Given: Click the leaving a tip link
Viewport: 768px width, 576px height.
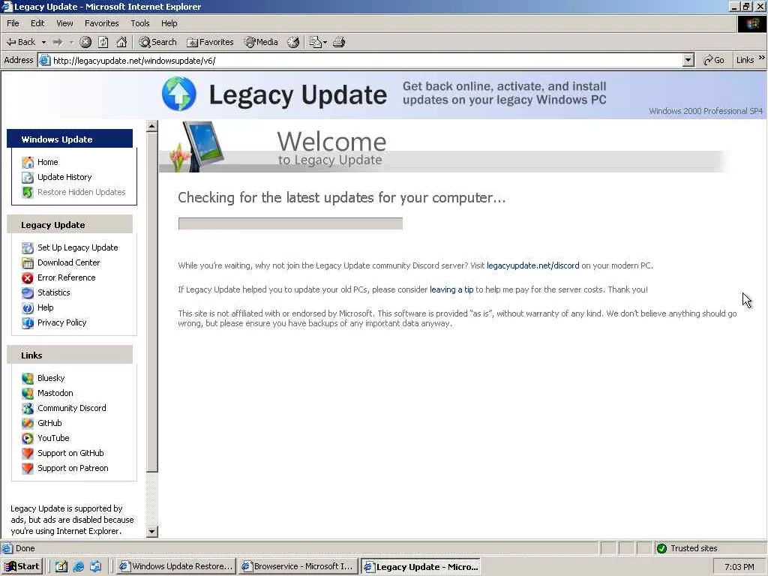Looking at the screenshot, I should coord(451,289).
